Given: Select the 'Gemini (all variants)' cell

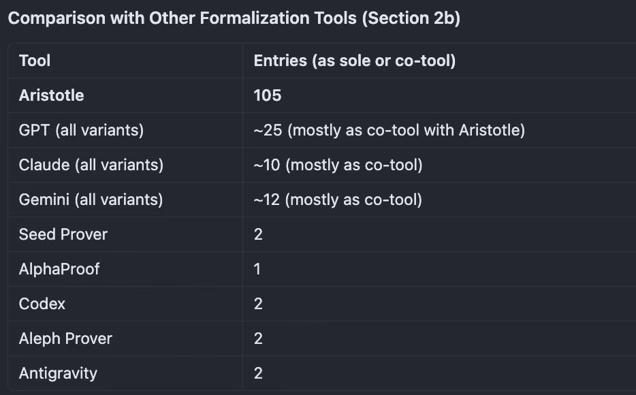Looking at the screenshot, I should coord(91,200).
